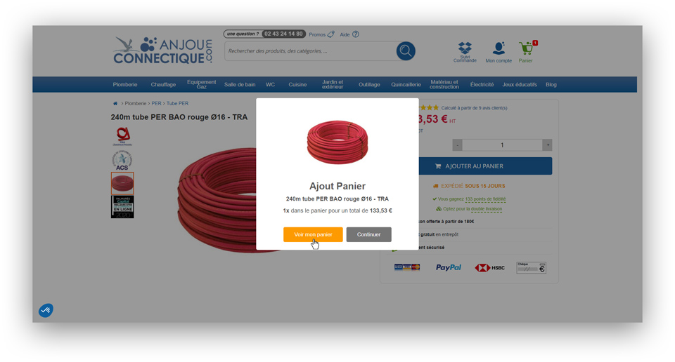Open the Tube PER breadcrumb link
Screen dimensions: 675x362
tap(177, 104)
